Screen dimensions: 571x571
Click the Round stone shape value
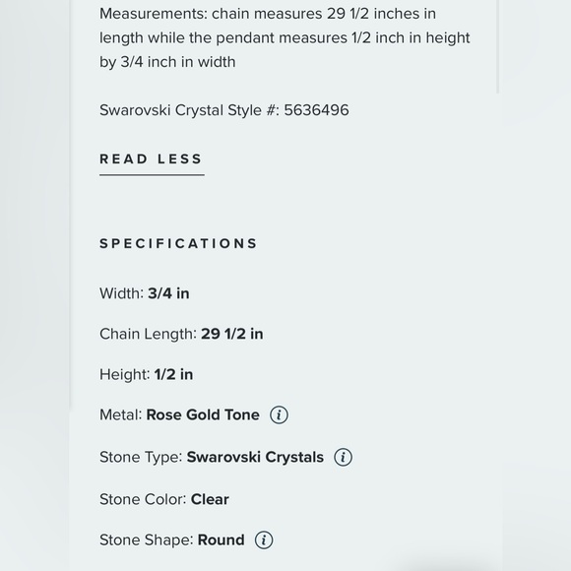click(222, 539)
